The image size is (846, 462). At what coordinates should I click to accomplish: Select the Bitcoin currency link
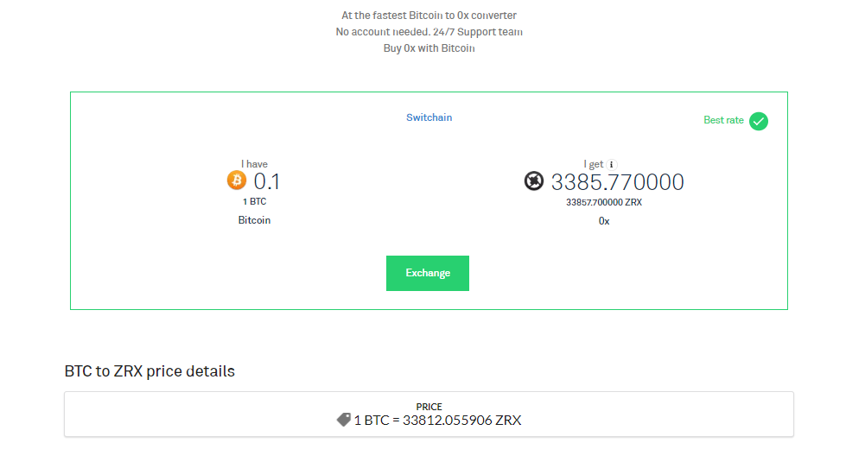[x=254, y=220]
